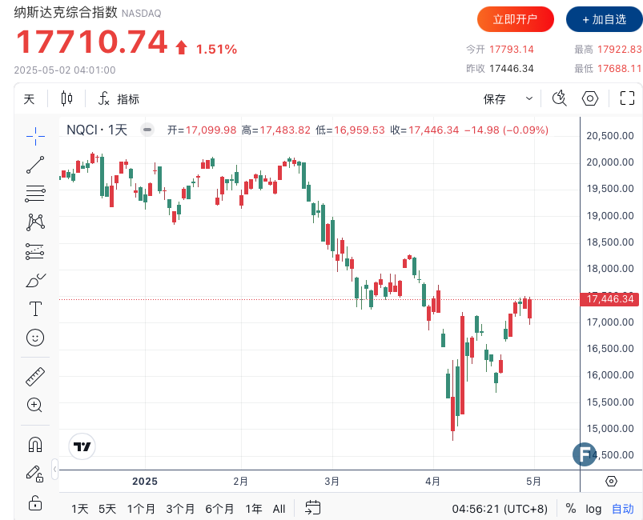Enter fullscreen chart mode
Viewport: 643px width, 520px height.
click(x=627, y=99)
